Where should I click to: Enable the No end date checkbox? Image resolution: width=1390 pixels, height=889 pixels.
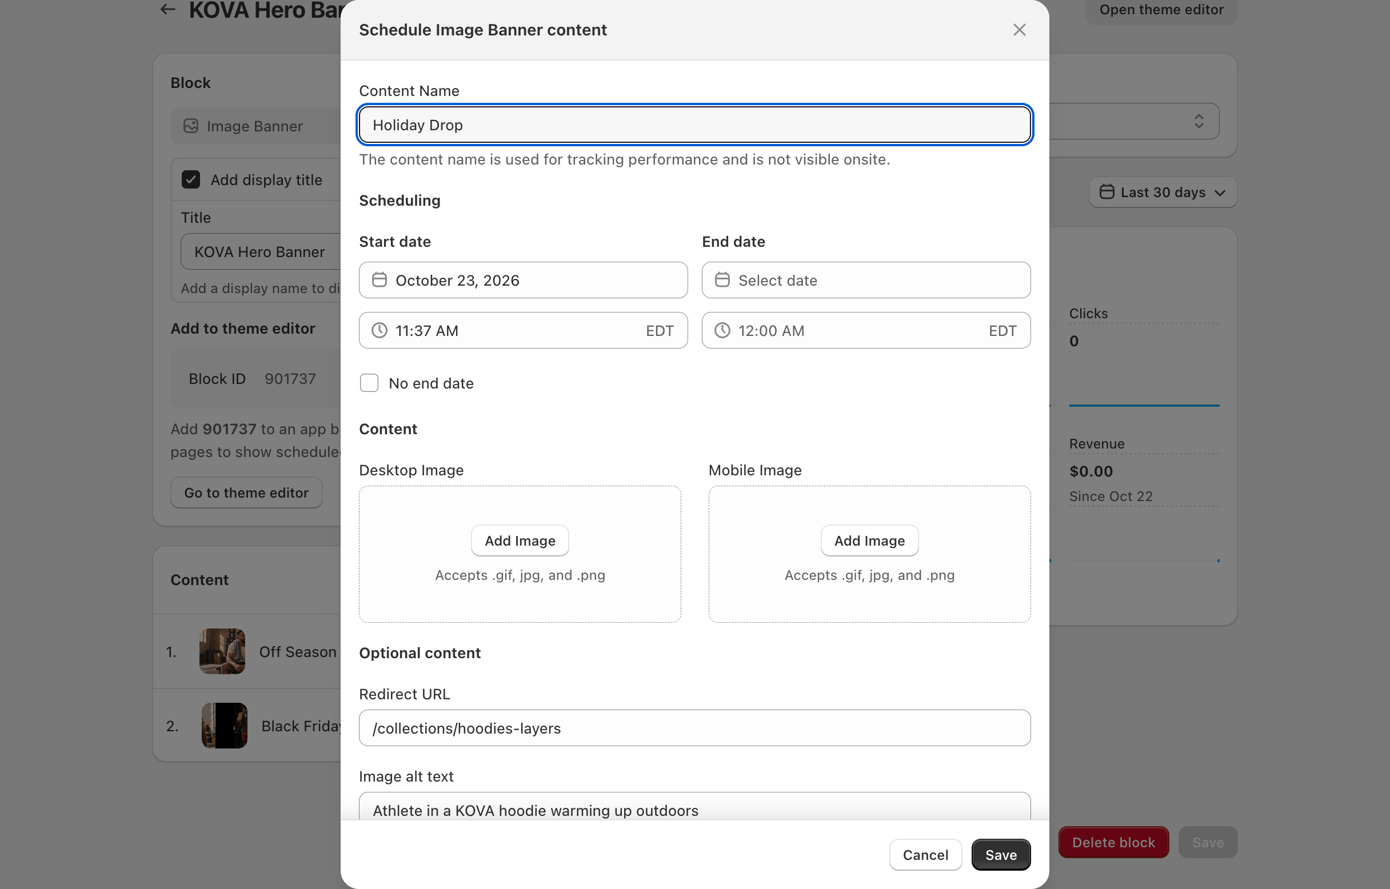pyautogui.click(x=369, y=383)
